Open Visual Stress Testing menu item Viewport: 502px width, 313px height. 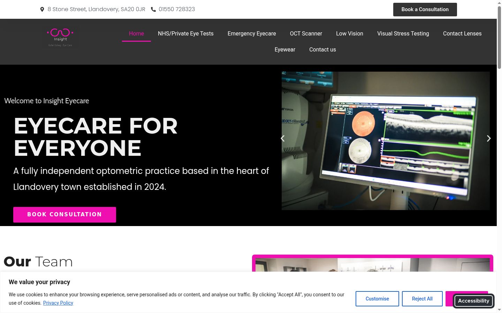[403, 33]
